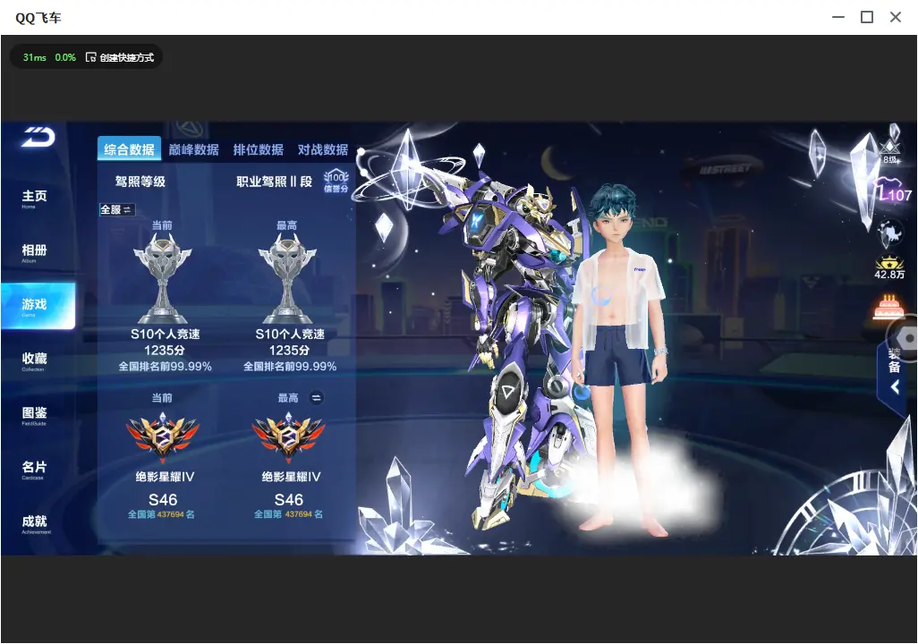Image resolution: width=918 pixels, height=644 pixels.
Task: Toggle the 全服 server scope switch
Action: click(x=117, y=209)
